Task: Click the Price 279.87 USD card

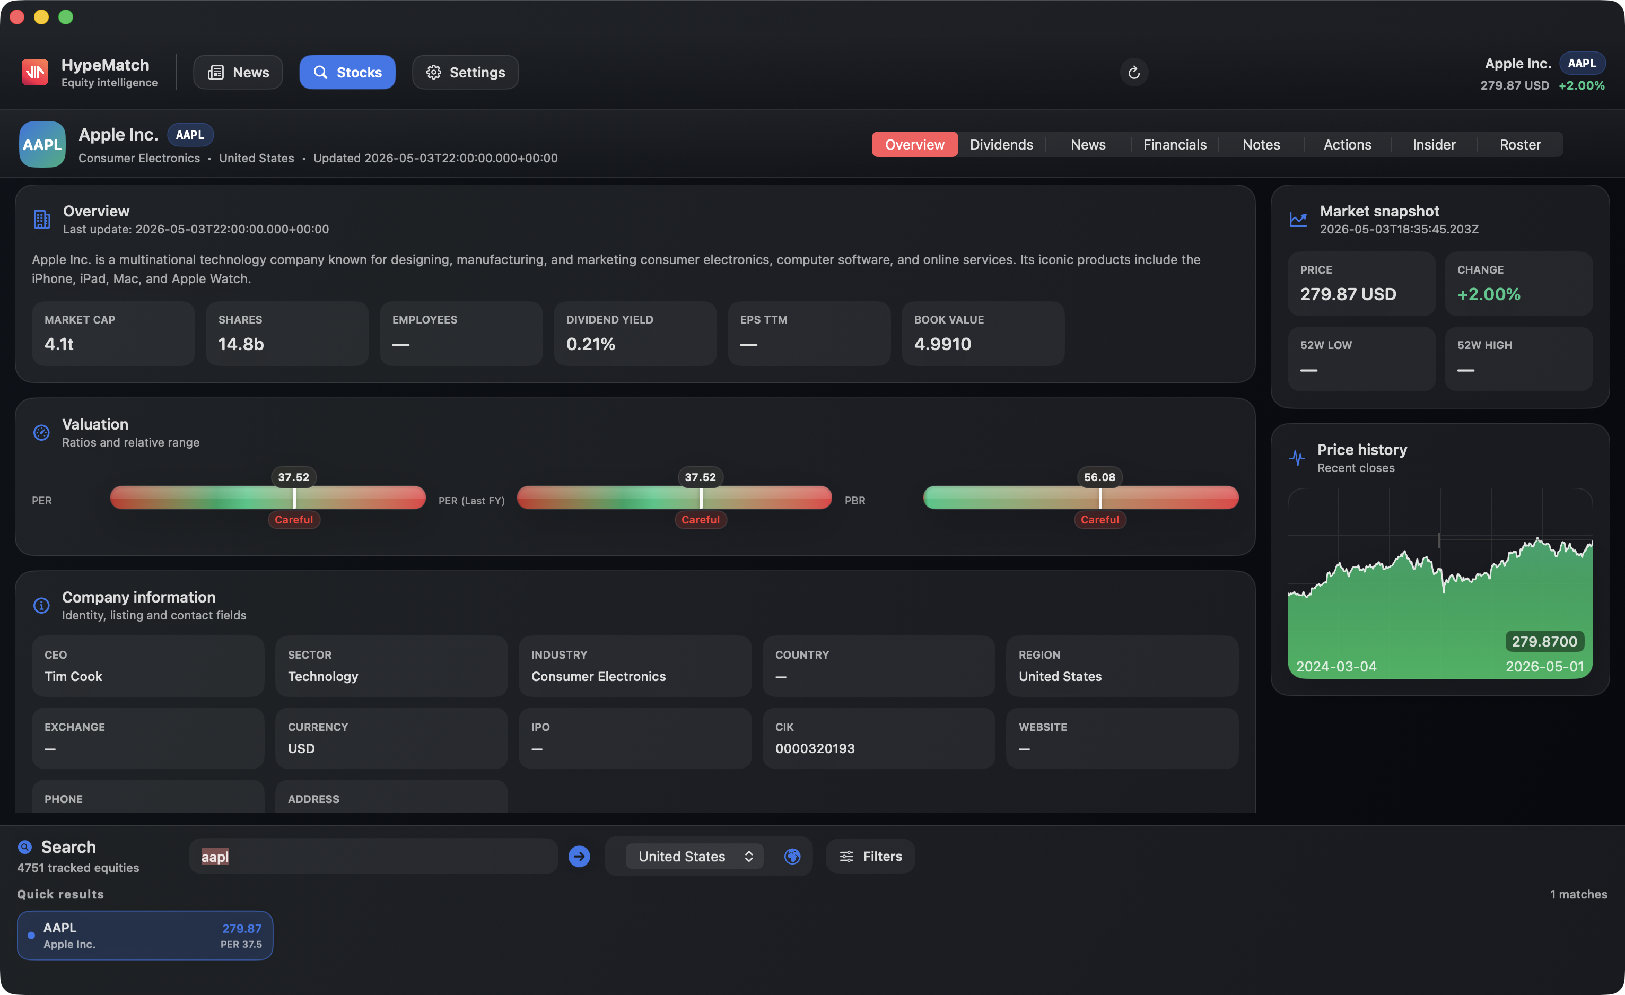Action: coord(1361,284)
